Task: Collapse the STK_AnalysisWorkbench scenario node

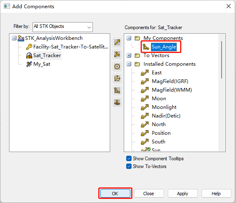Action: click(x=14, y=38)
